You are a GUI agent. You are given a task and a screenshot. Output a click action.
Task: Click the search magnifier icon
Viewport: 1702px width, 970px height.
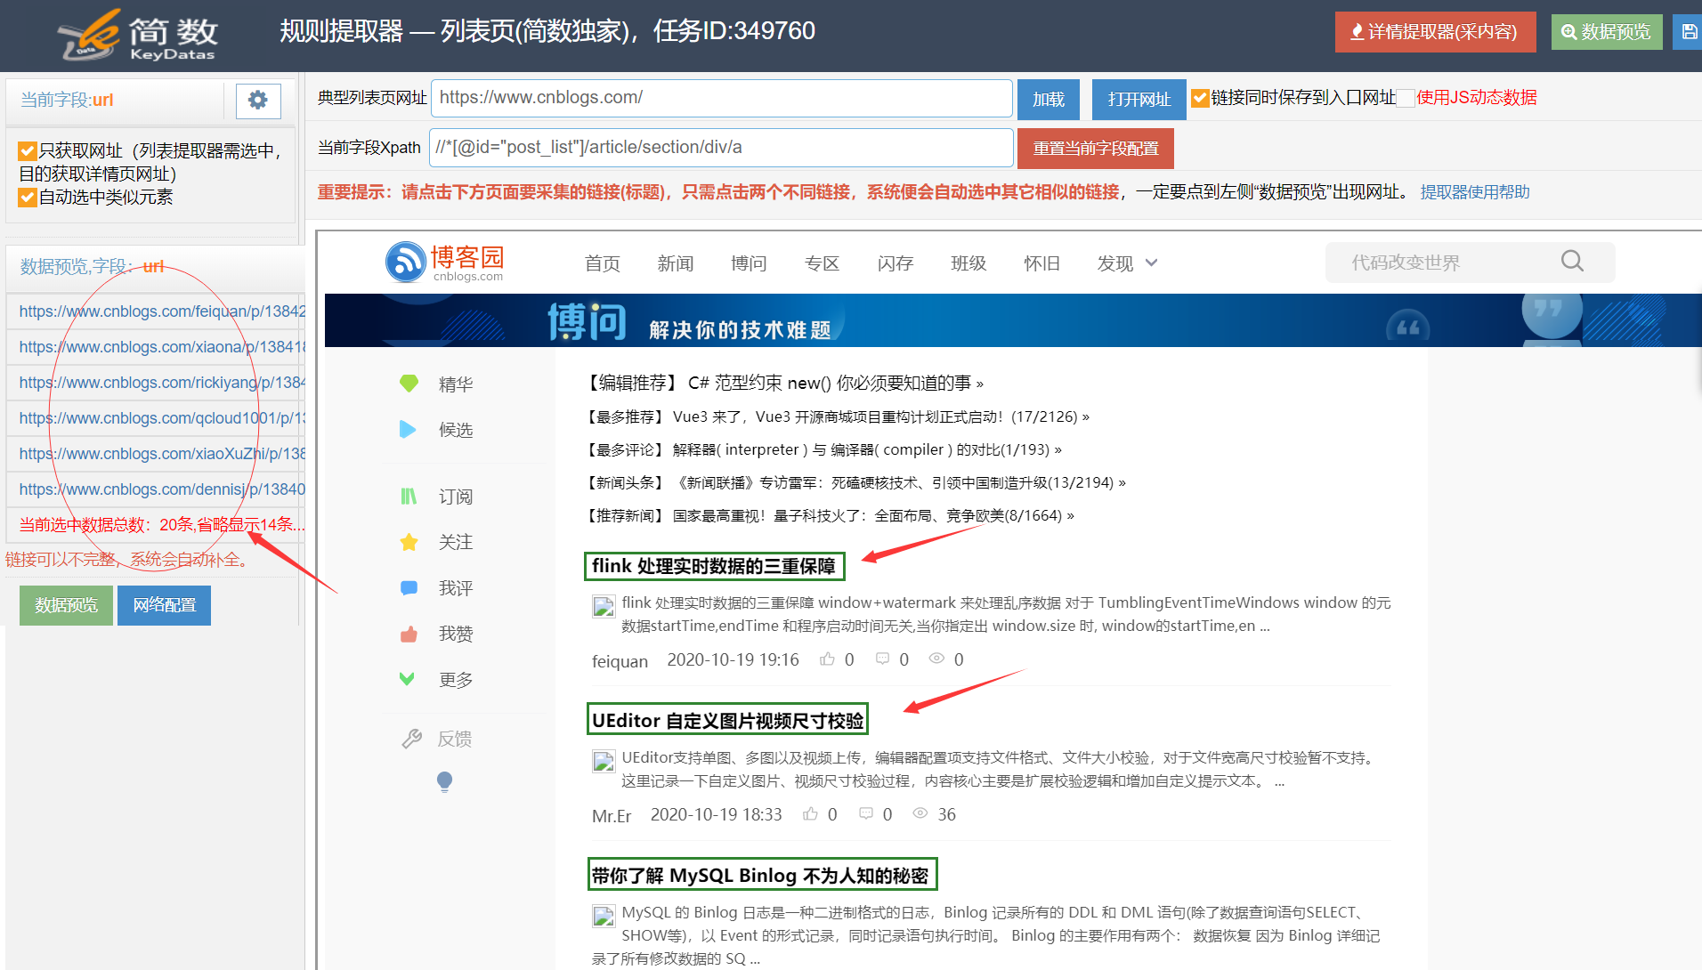point(1572,262)
